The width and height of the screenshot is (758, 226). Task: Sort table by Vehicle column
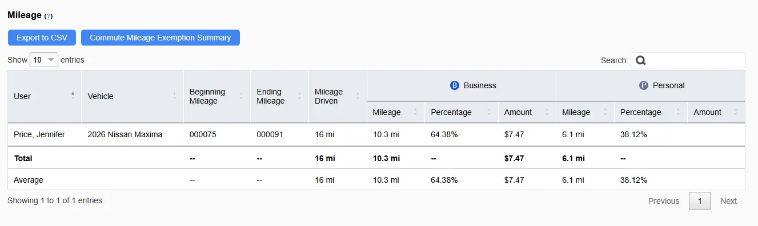pos(133,96)
